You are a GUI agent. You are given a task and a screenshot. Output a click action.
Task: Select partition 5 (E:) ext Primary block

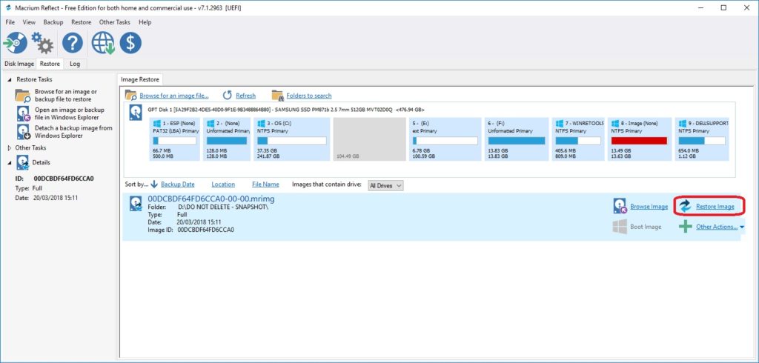tap(445, 139)
